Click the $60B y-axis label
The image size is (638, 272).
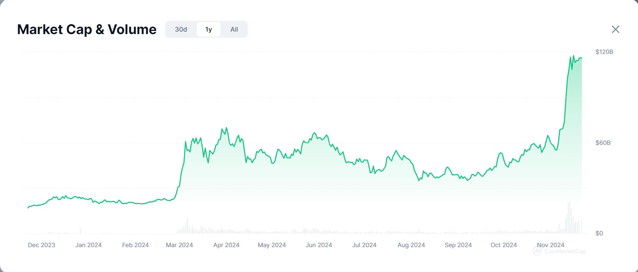click(603, 143)
